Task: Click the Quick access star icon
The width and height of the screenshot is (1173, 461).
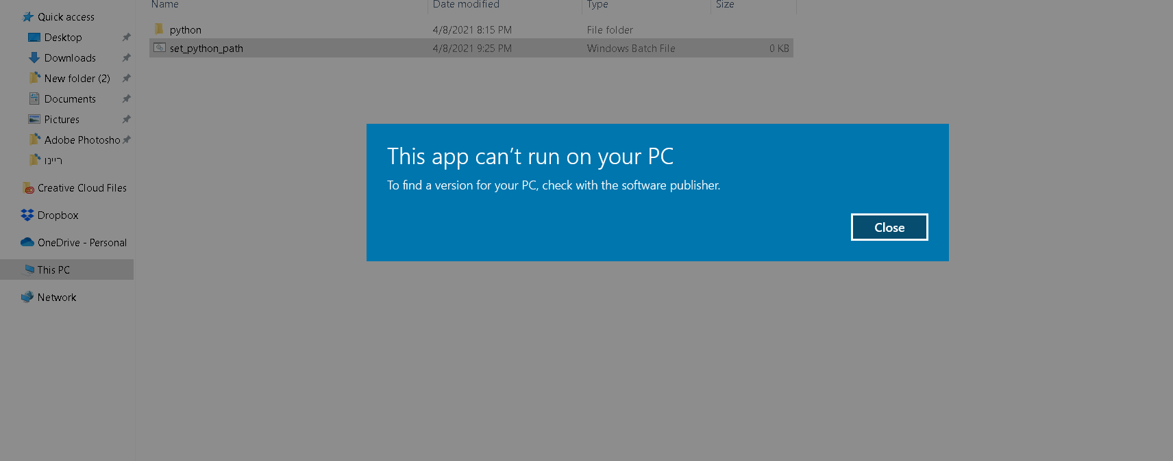Action: 28,17
